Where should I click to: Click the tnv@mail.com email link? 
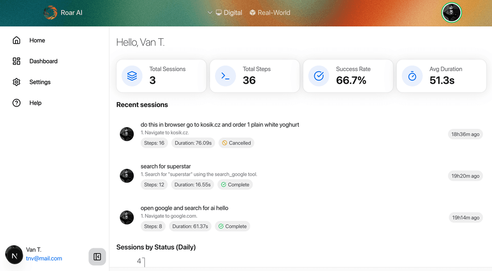coord(44,258)
